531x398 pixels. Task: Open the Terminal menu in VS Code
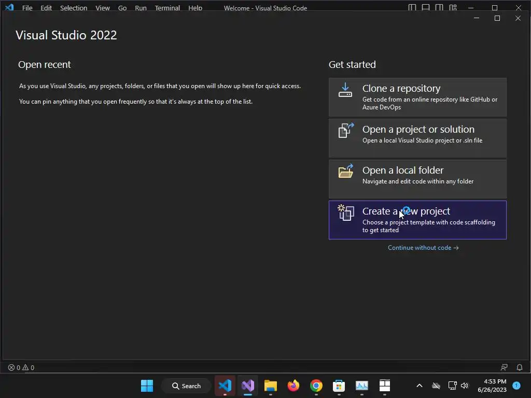167,8
